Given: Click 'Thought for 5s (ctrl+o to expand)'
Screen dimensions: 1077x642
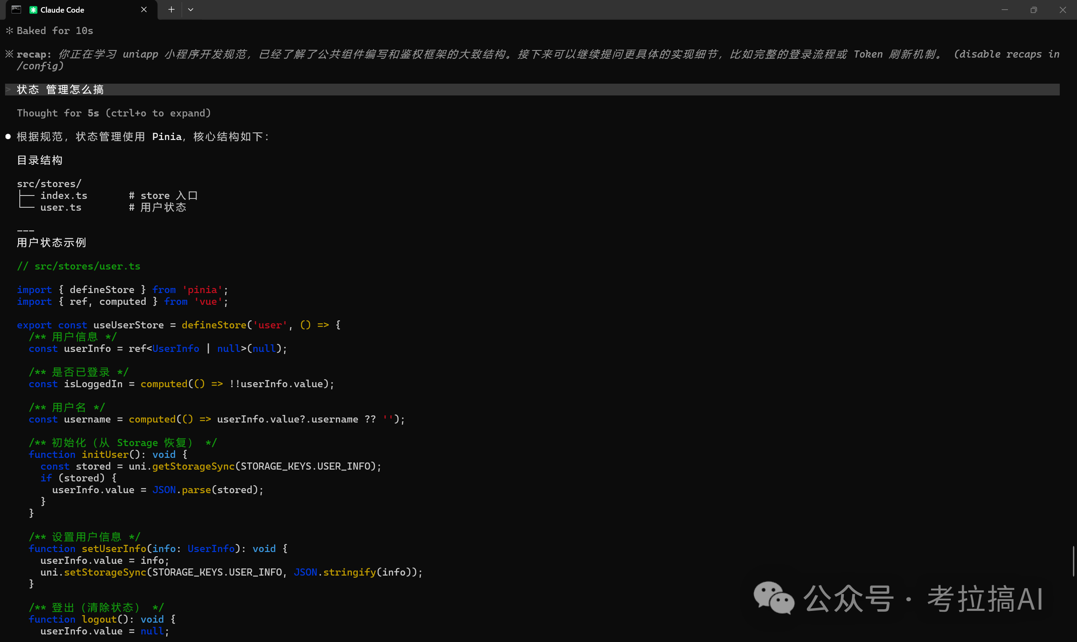Looking at the screenshot, I should (x=114, y=114).
